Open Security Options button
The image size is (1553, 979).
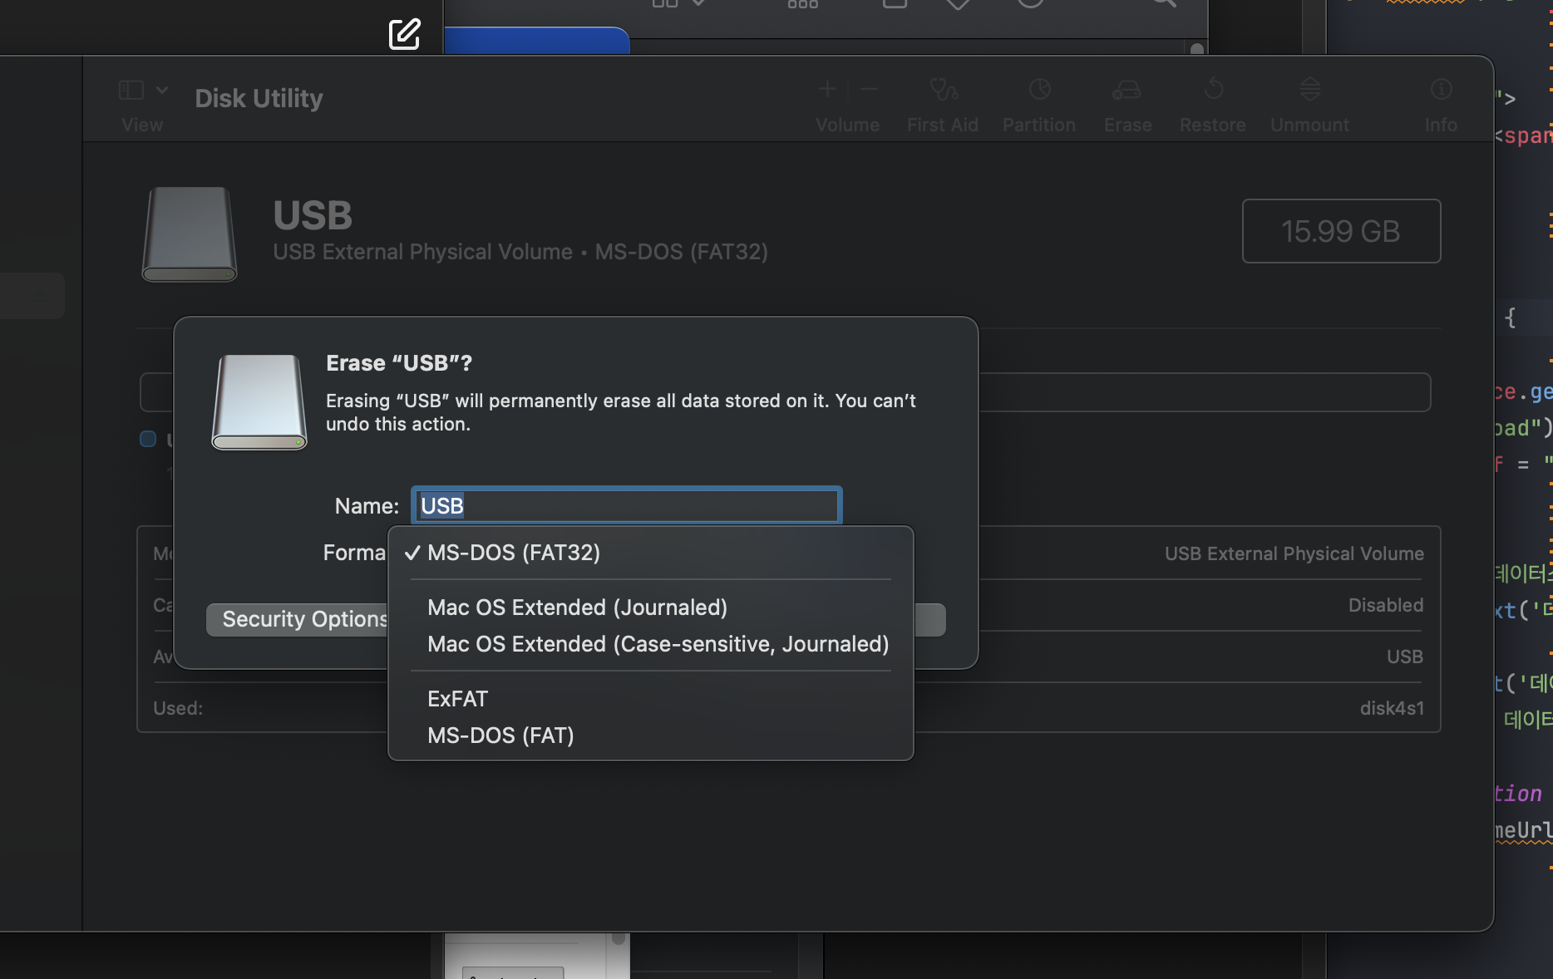coord(298,619)
